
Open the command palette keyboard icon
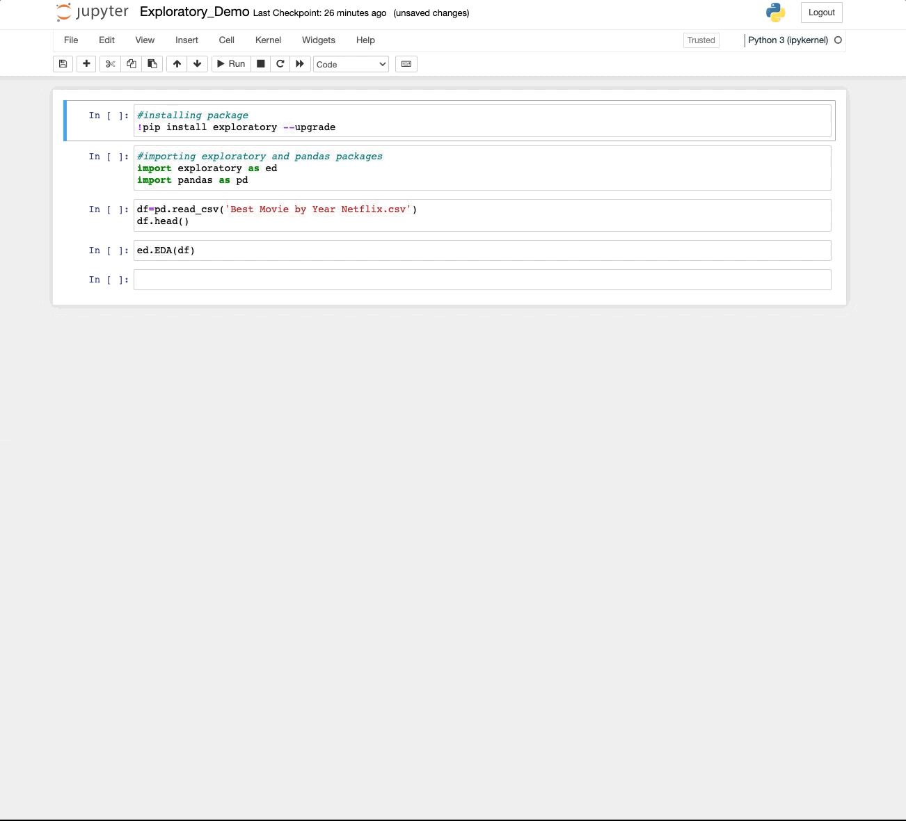(x=406, y=64)
